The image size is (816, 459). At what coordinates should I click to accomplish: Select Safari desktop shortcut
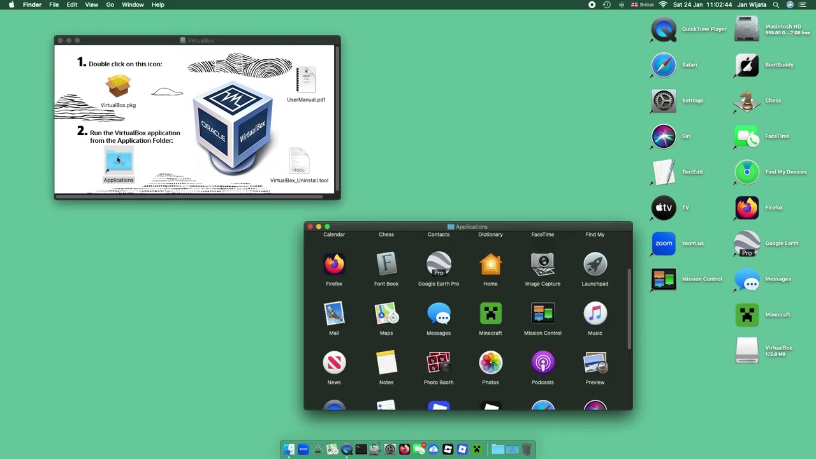(664, 65)
